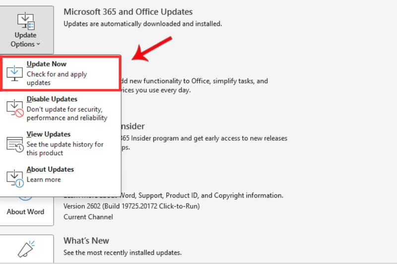
Task: Click the Update Now monitor download icon
Action: pos(14,73)
